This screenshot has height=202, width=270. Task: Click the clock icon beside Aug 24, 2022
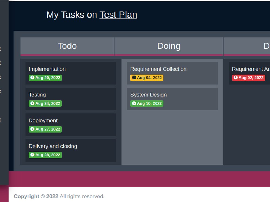pos(32,103)
